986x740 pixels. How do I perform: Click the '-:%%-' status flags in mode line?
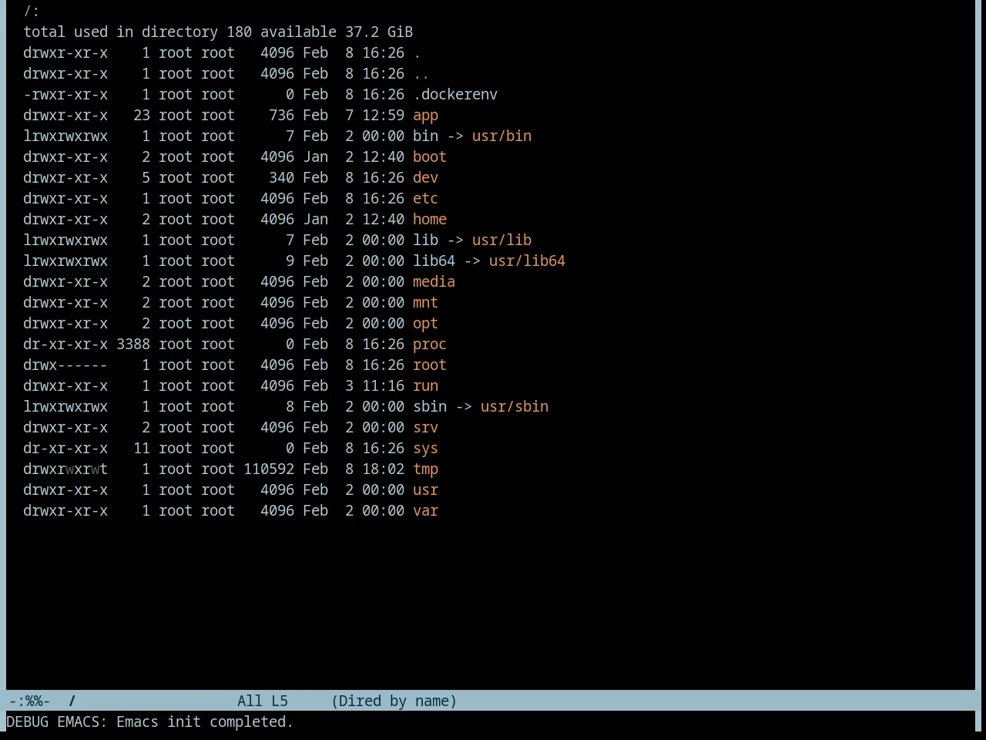pos(29,701)
